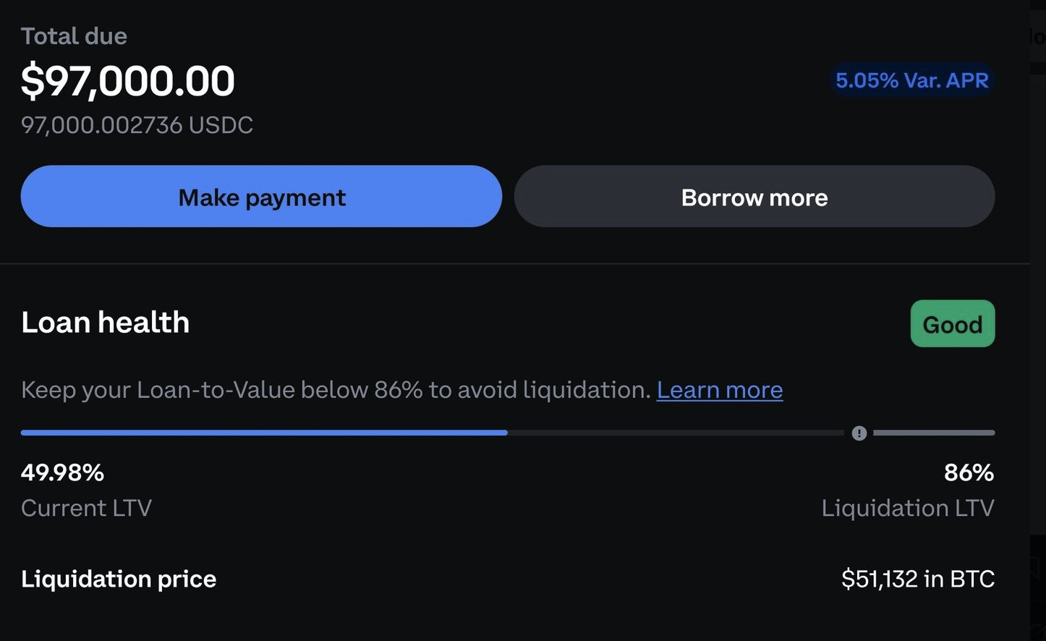This screenshot has height=641, width=1046.
Task: Select the 86% liquidation LTV value
Action: tap(969, 472)
